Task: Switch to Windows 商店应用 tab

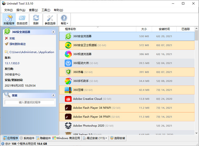Action: 66,138
